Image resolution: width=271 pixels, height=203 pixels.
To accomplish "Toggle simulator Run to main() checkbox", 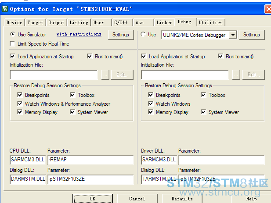I will coord(90,56).
